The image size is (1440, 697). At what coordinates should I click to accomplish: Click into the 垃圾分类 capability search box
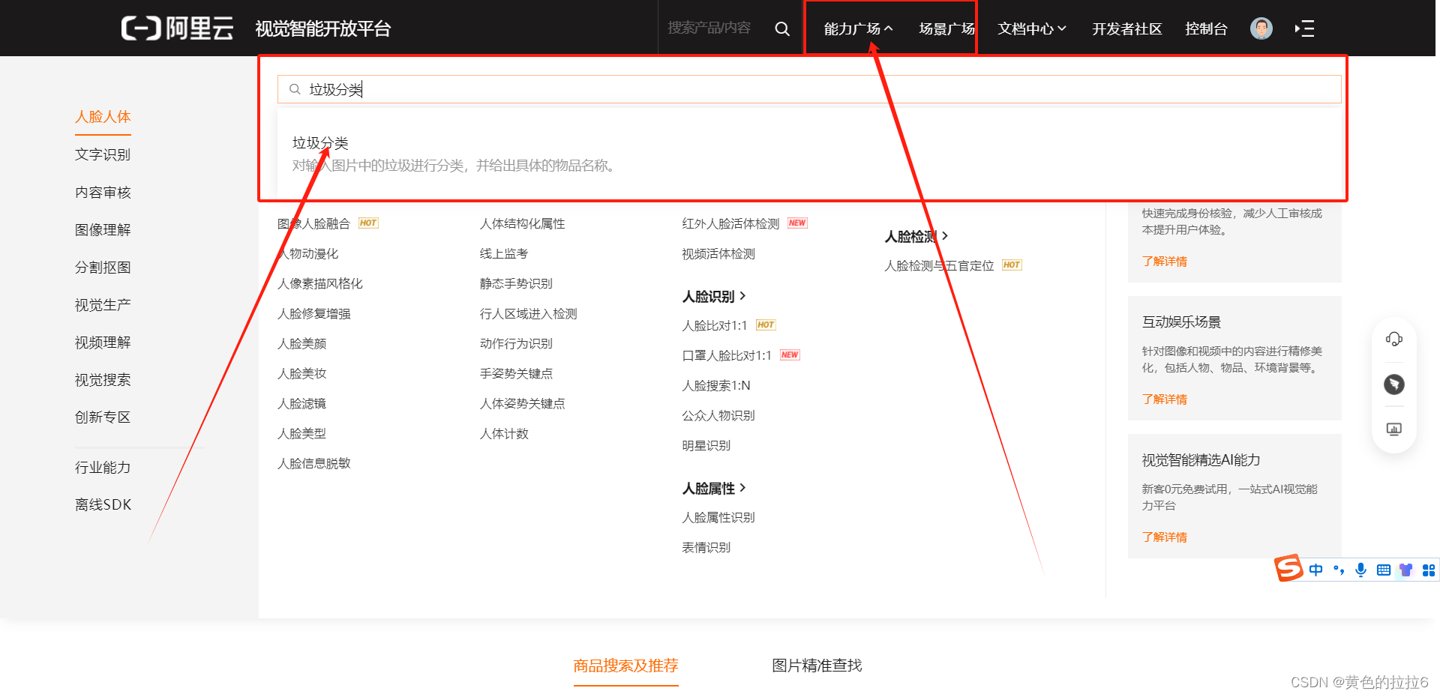(809, 89)
